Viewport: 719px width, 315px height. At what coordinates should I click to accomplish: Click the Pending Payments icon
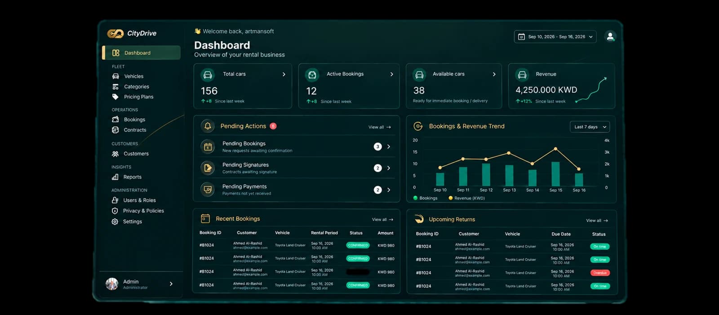pos(208,190)
